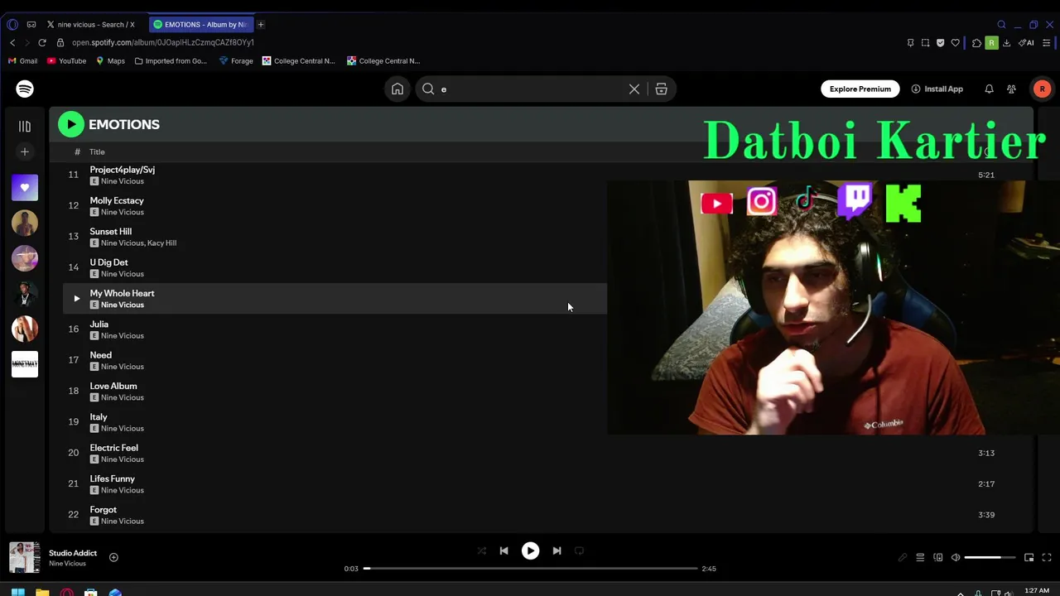
Task: Open a new browser tab
Action: pyautogui.click(x=261, y=25)
